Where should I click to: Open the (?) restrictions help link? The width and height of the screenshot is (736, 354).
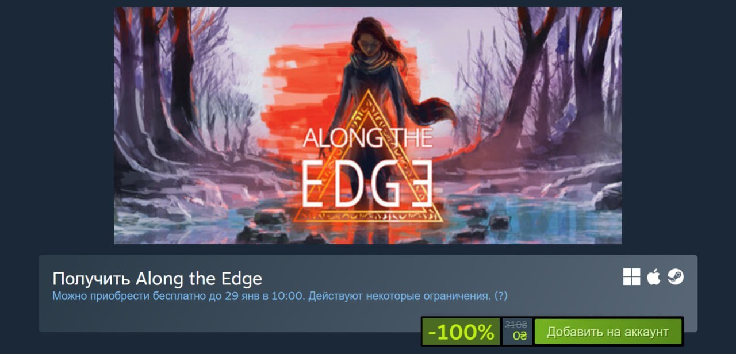[x=501, y=297]
